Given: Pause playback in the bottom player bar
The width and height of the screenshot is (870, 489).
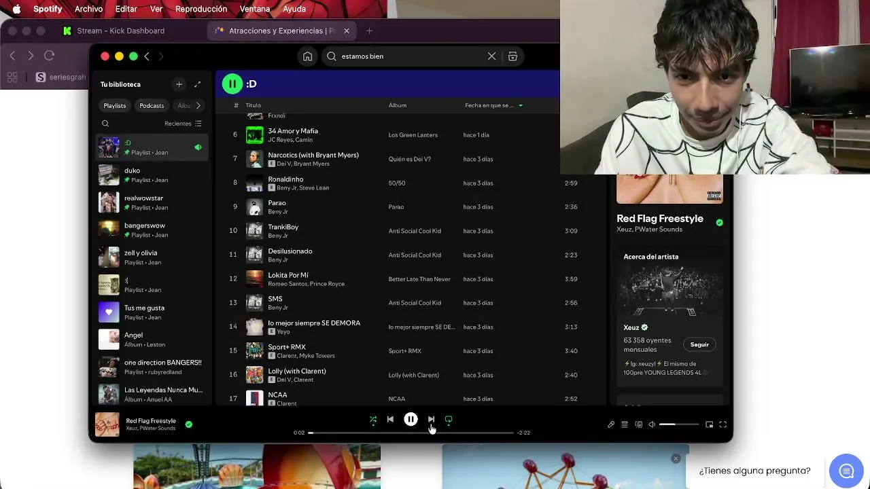Looking at the screenshot, I should (411, 420).
